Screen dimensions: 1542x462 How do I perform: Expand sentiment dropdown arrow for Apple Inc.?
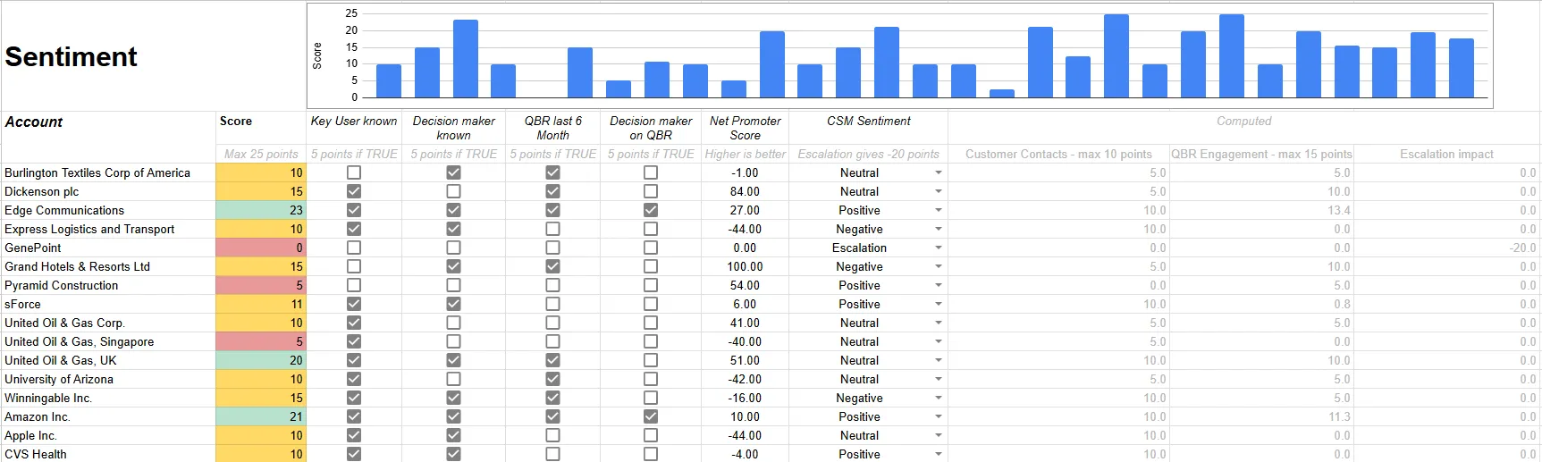point(938,435)
